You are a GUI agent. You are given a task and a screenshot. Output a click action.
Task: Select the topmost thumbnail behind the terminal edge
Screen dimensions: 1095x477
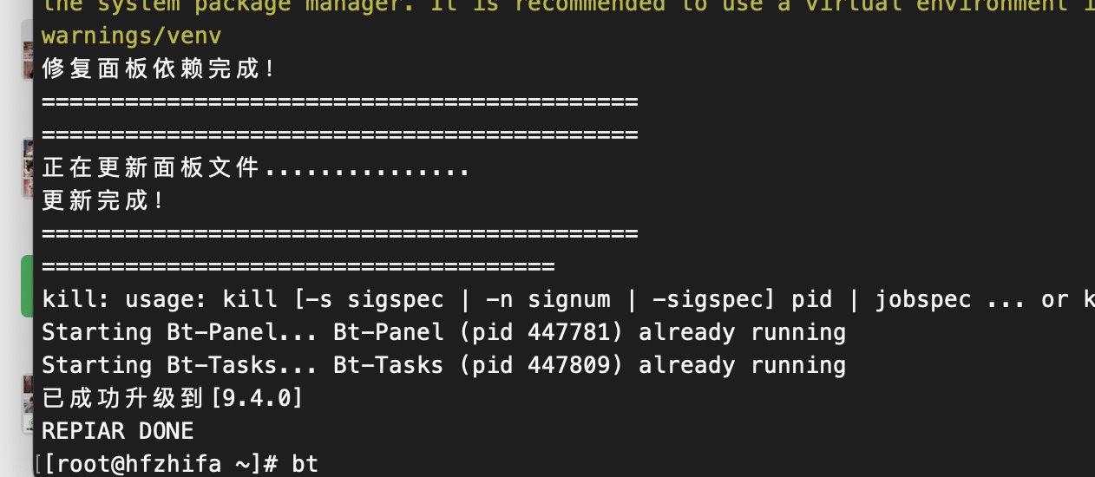click(27, 59)
